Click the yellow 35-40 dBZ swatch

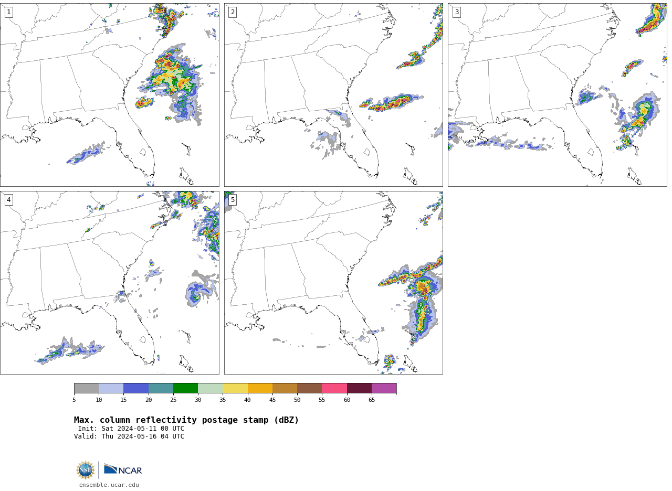tap(235, 388)
